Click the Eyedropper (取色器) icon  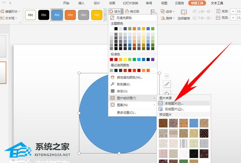[x=112, y=84]
